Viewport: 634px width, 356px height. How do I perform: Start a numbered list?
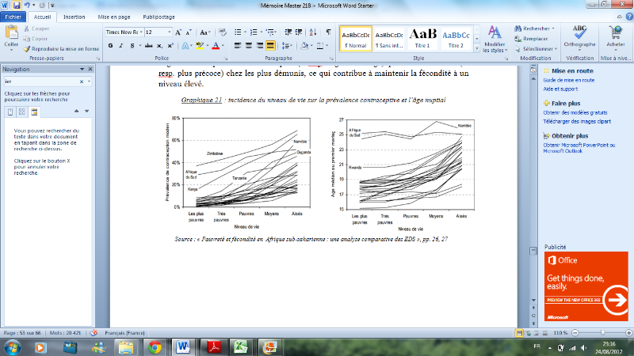click(x=254, y=32)
